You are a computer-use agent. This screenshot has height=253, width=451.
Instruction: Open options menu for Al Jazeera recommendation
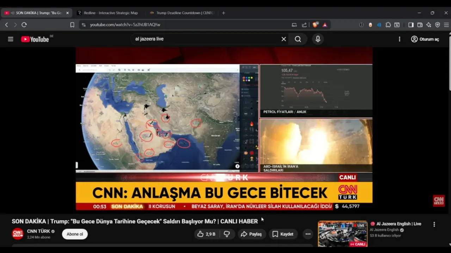coord(434,224)
